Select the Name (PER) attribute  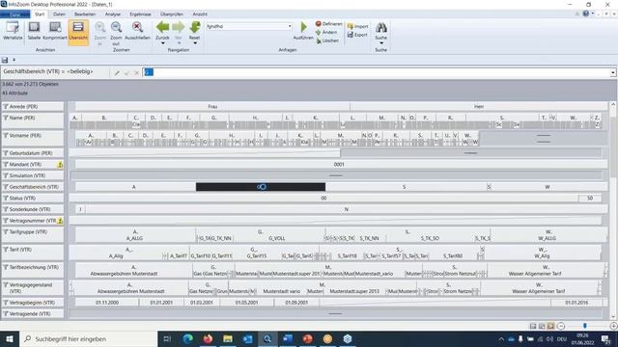32,120
